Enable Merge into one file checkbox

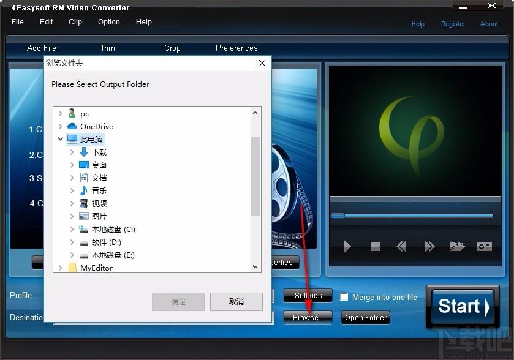[344, 297]
